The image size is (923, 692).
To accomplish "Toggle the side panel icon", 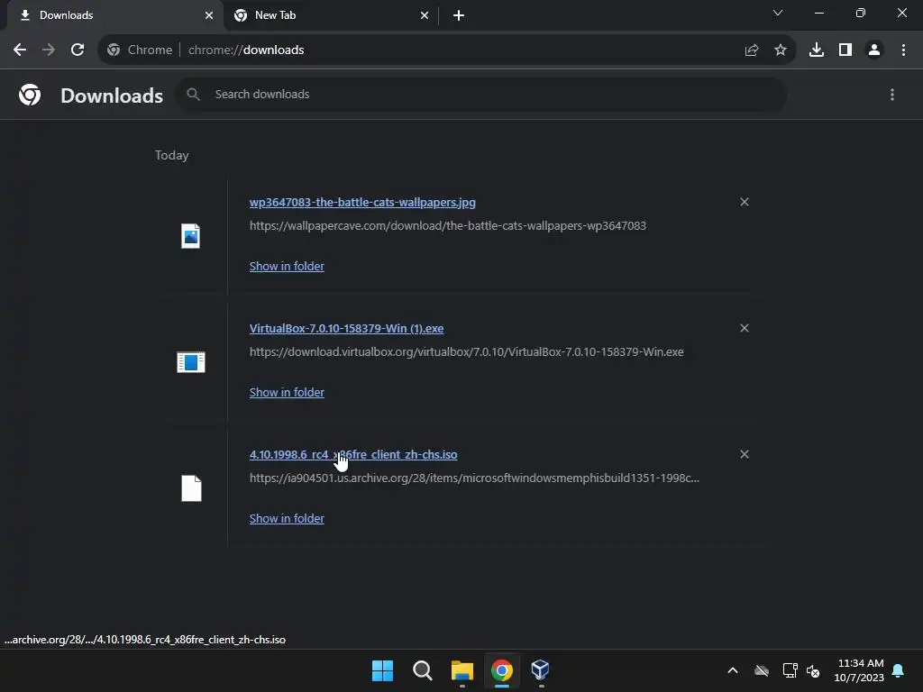I will tap(845, 50).
